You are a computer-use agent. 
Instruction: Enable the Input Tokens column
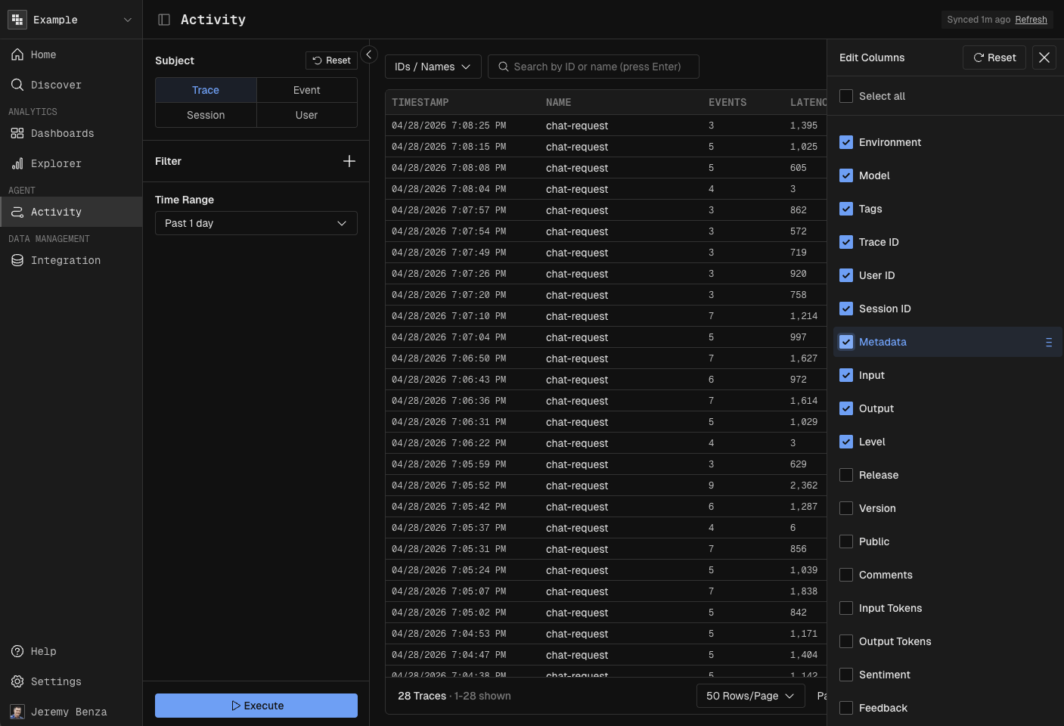[x=846, y=609]
